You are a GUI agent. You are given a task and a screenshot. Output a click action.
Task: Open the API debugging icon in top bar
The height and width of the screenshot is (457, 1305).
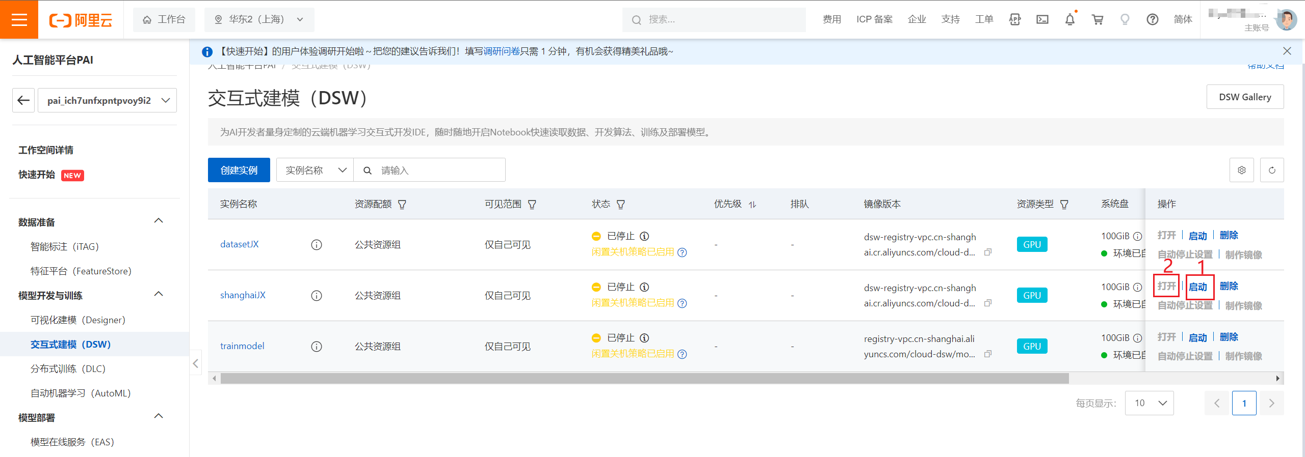pos(1014,19)
